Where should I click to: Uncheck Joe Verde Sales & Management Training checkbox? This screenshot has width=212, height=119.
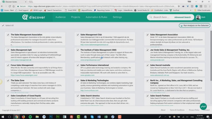[x=148, y=50]
